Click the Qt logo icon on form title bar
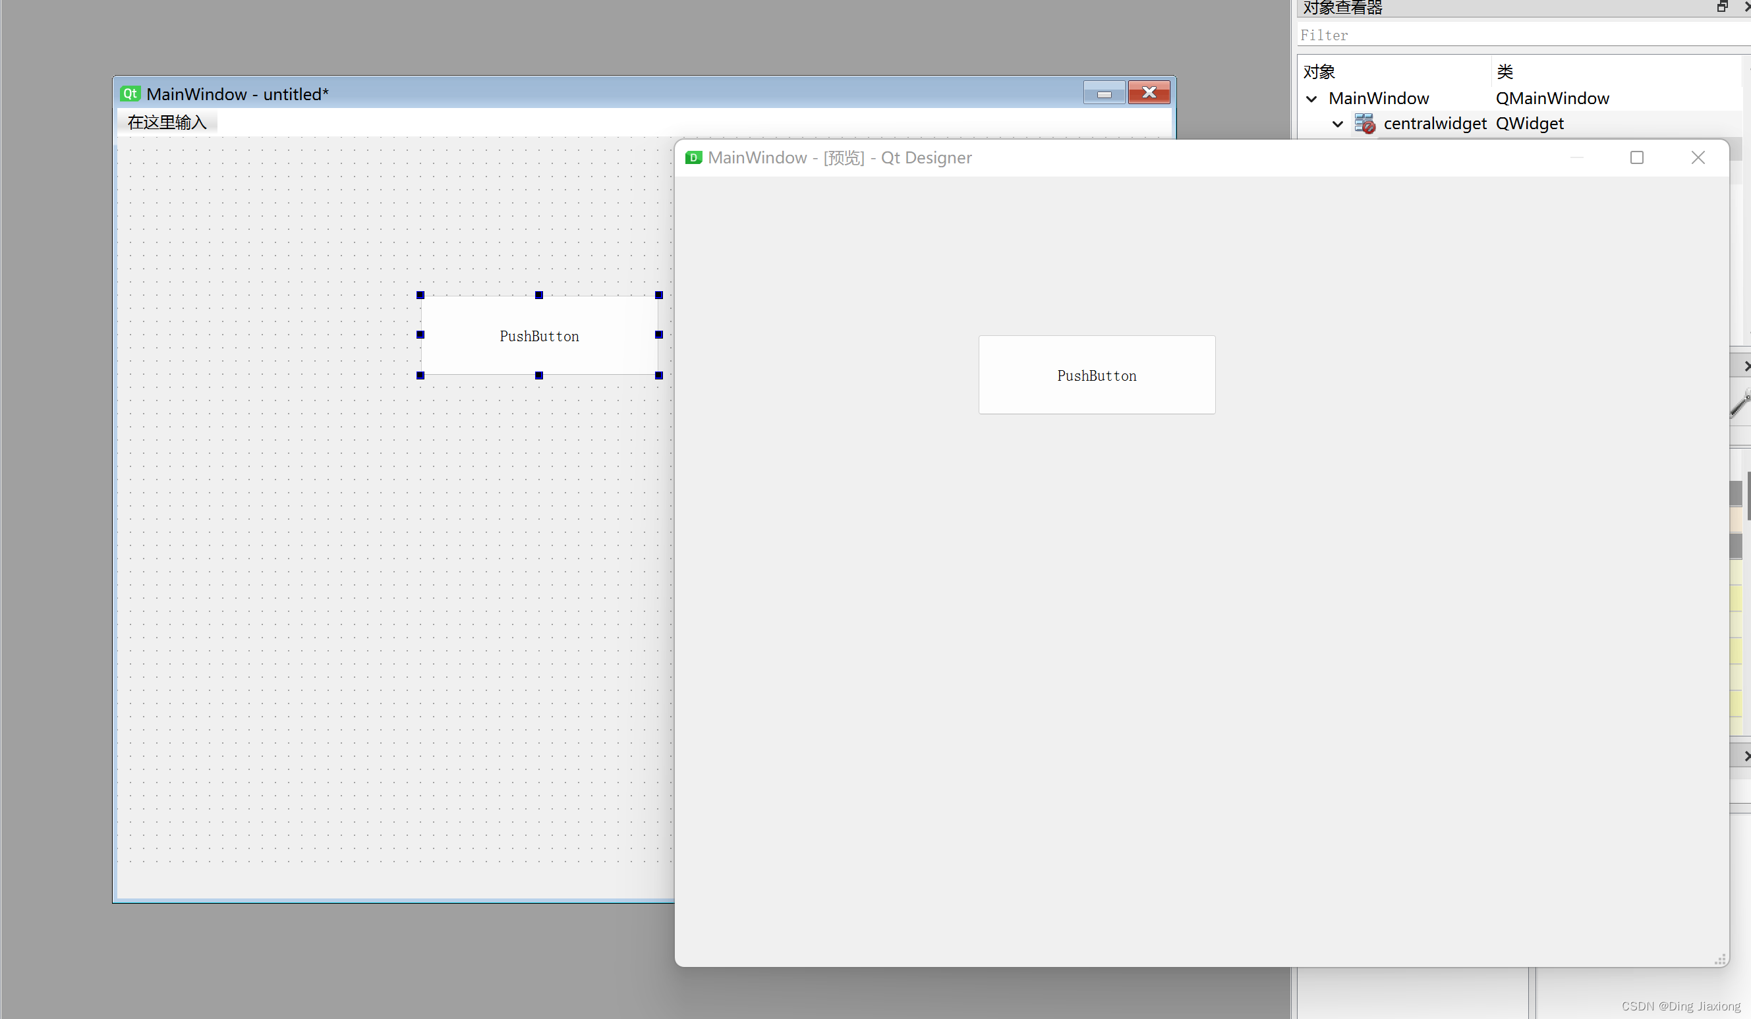Viewport: 1751px width, 1019px height. pyautogui.click(x=130, y=94)
